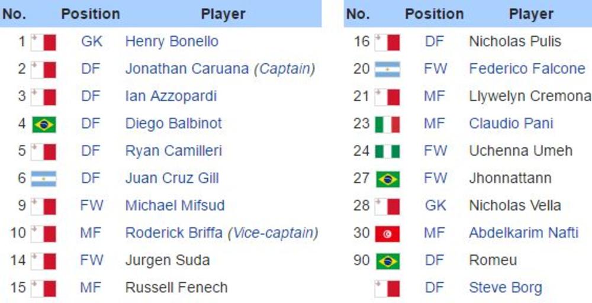Click the FW position link for Michael Mifsud

(x=92, y=206)
